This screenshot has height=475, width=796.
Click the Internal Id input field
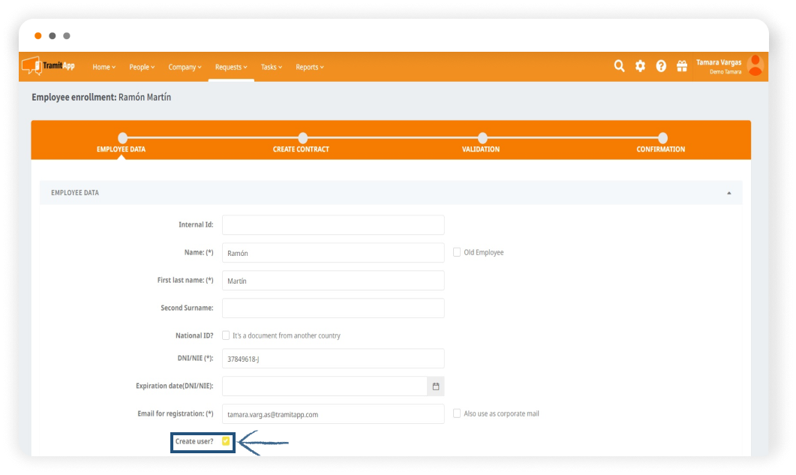coord(333,225)
